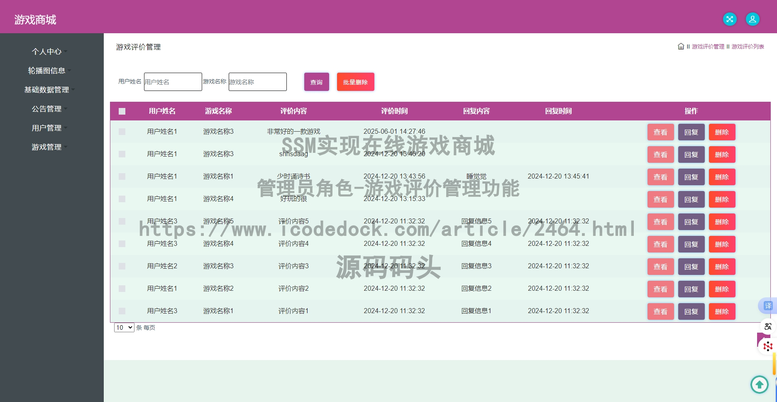Expand the 基础数据管理 sidebar menu
The height and width of the screenshot is (402, 777).
(x=49, y=90)
